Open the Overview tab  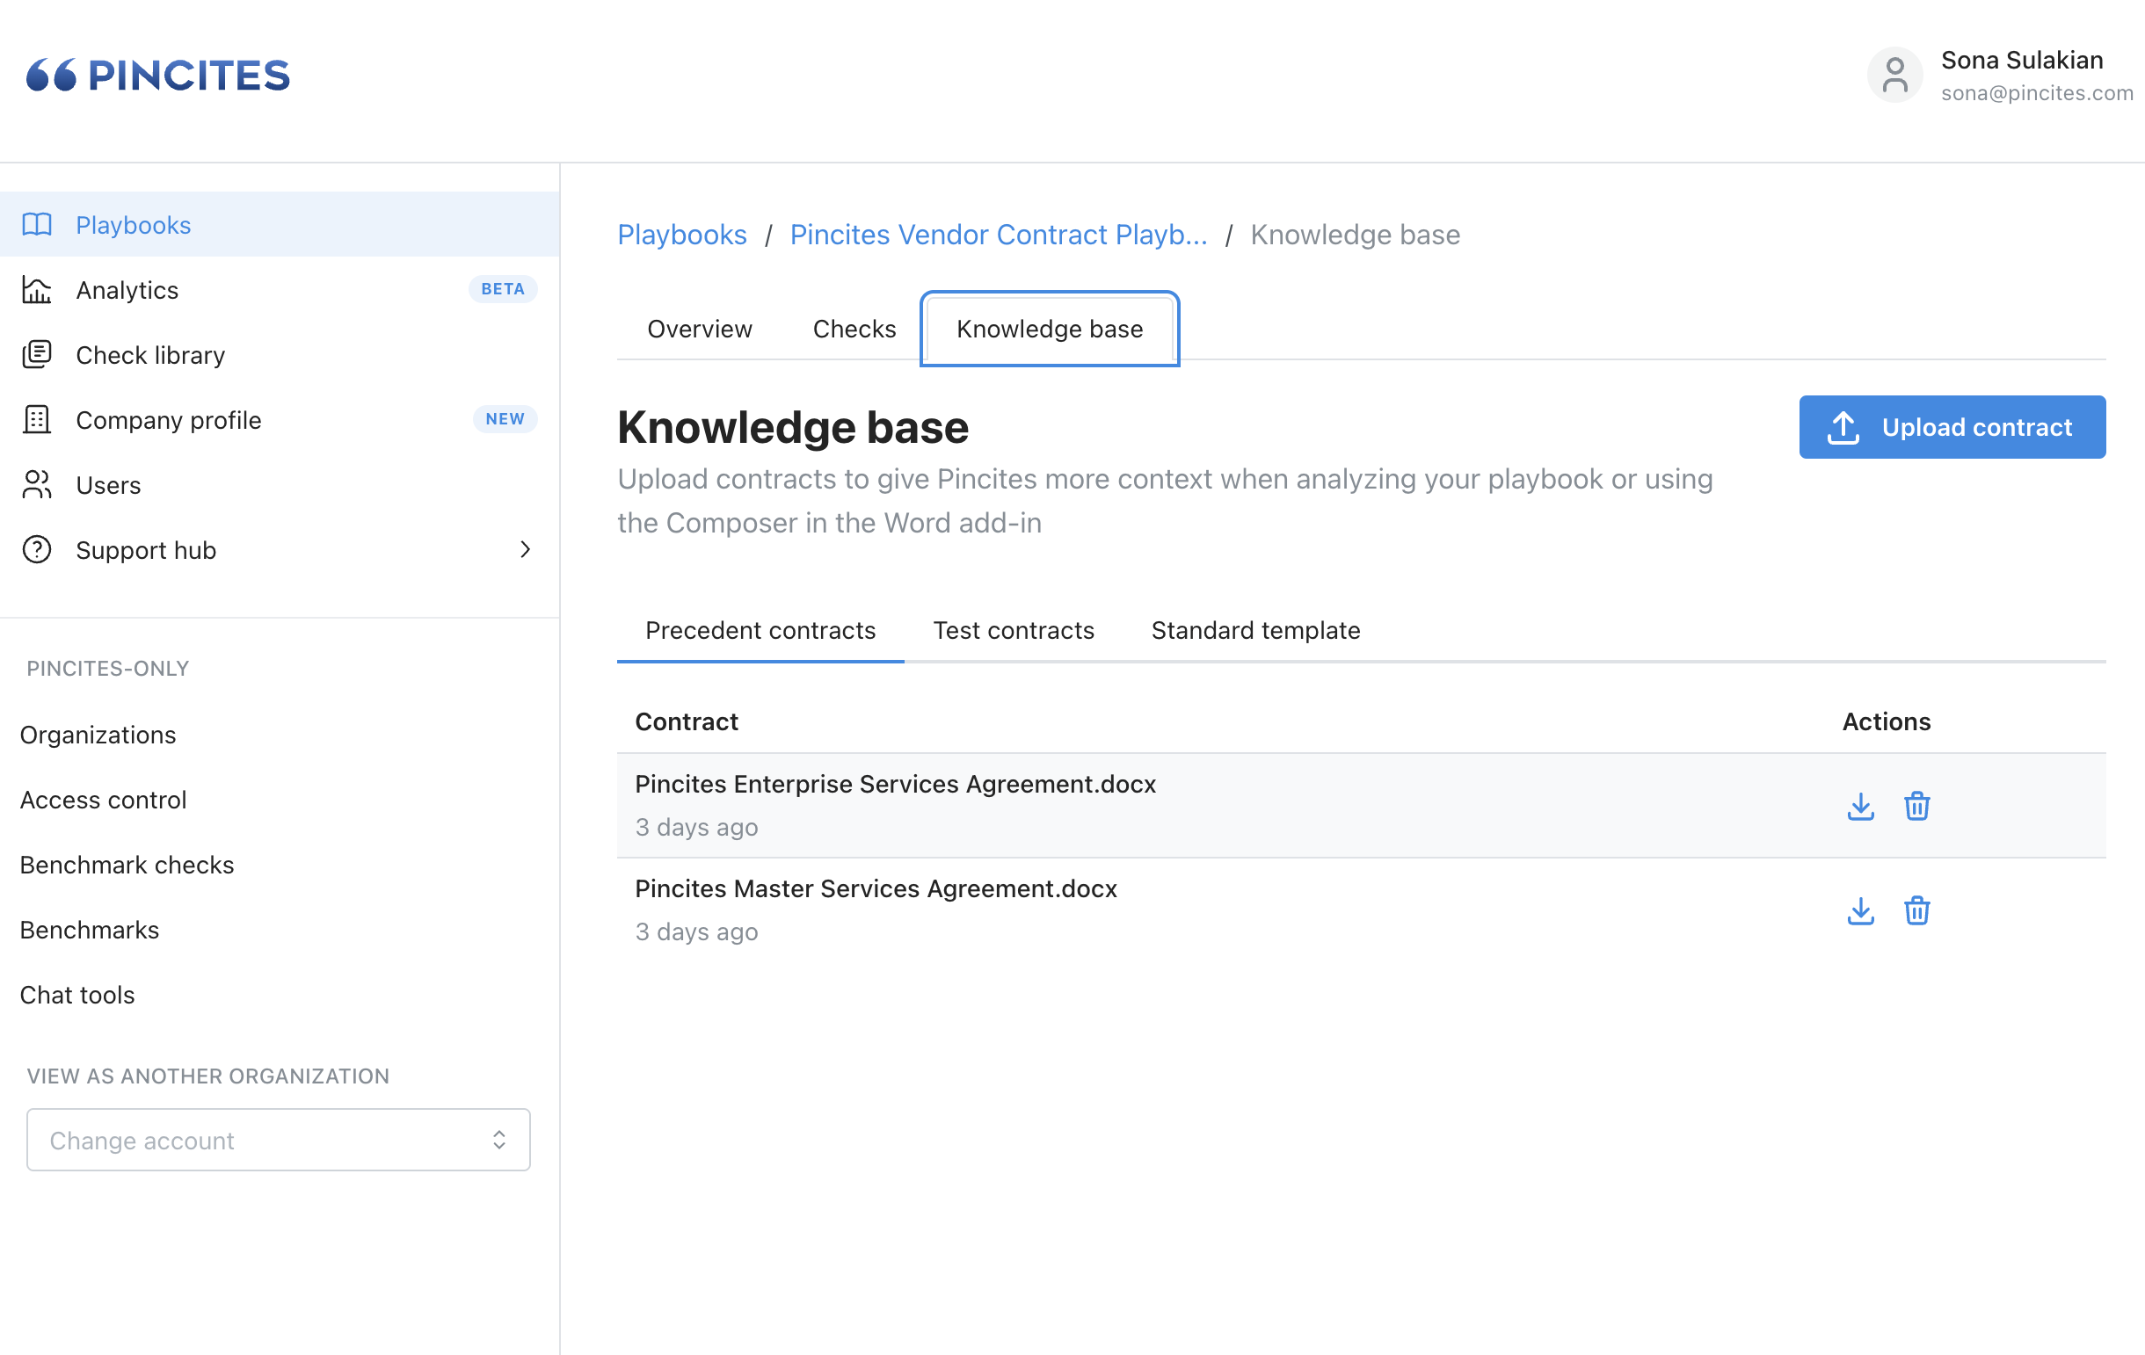click(x=699, y=330)
